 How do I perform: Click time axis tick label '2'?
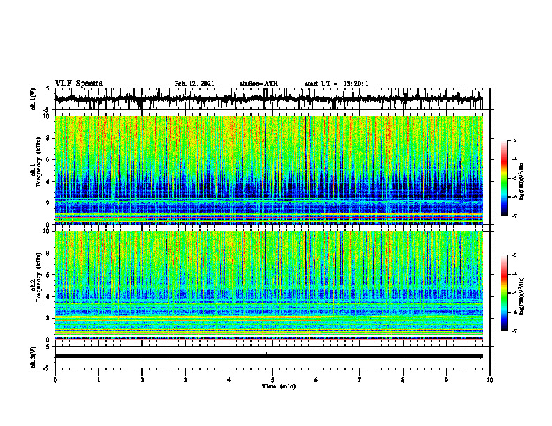coord(142,380)
